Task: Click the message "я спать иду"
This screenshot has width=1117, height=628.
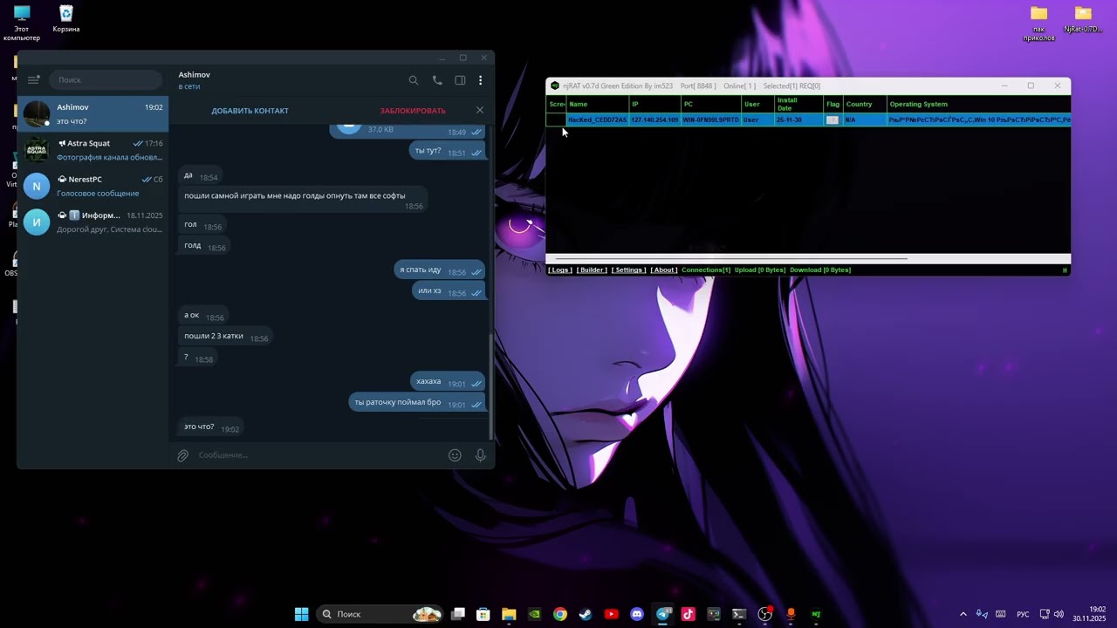Action: pos(440,270)
